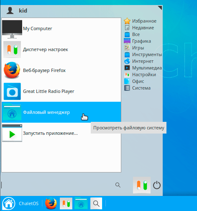Click the power button icon in menu
The height and width of the screenshot is (211, 197).
click(x=157, y=185)
